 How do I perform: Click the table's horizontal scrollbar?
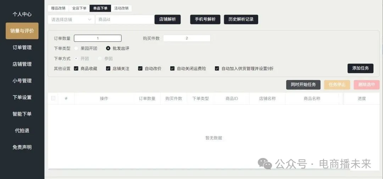click(x=199, y=169)
